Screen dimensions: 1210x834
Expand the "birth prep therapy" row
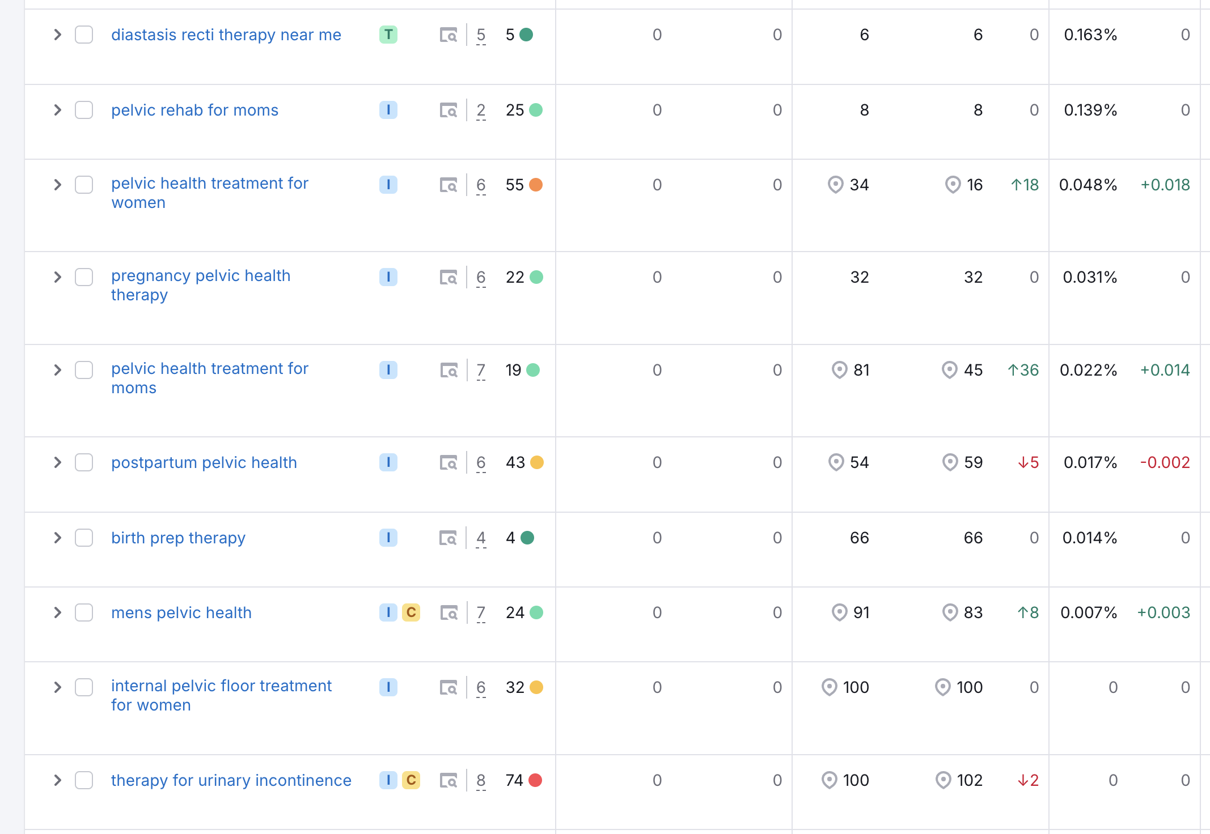(x=57, y=538)
